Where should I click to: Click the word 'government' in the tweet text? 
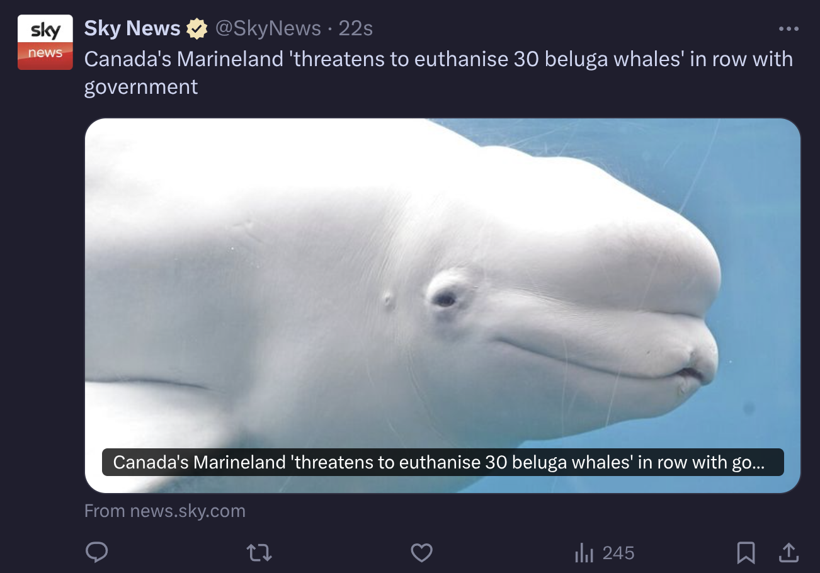tap(141, 86)
